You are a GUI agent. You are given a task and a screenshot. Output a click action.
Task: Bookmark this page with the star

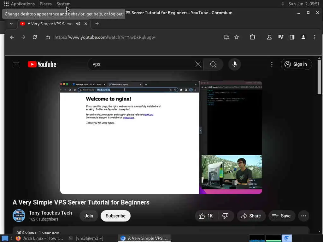tap(237, 37)
